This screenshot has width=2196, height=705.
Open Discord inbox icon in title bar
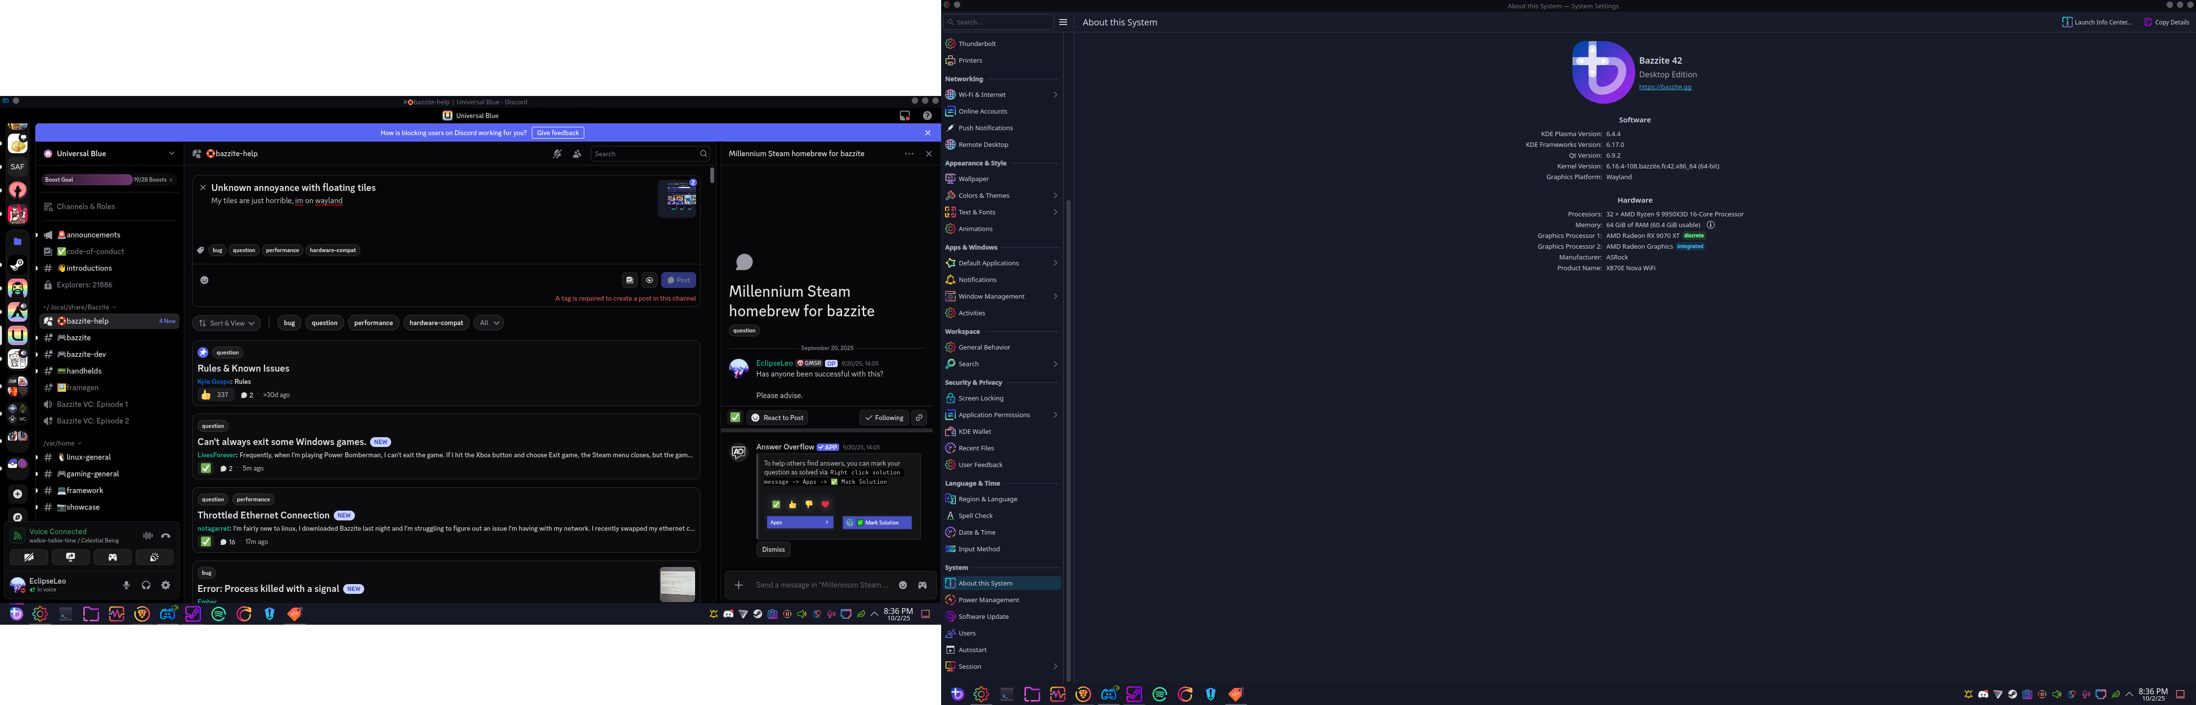click(904, 116)
